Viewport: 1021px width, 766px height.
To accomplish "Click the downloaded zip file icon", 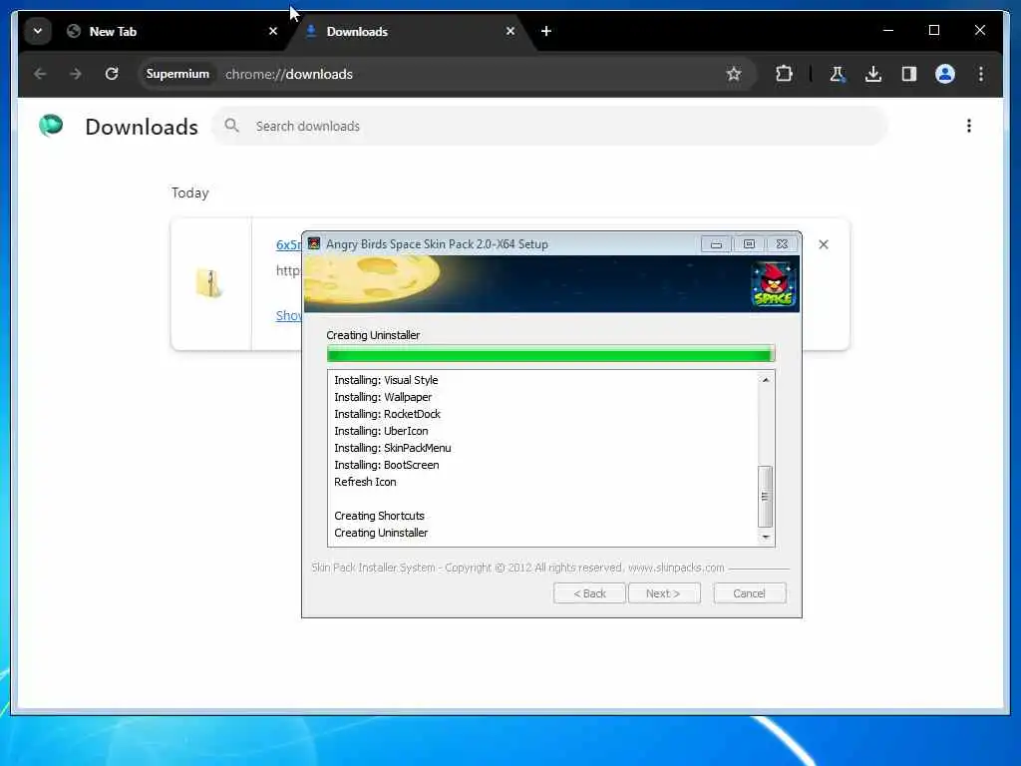I will pos(209,282).
